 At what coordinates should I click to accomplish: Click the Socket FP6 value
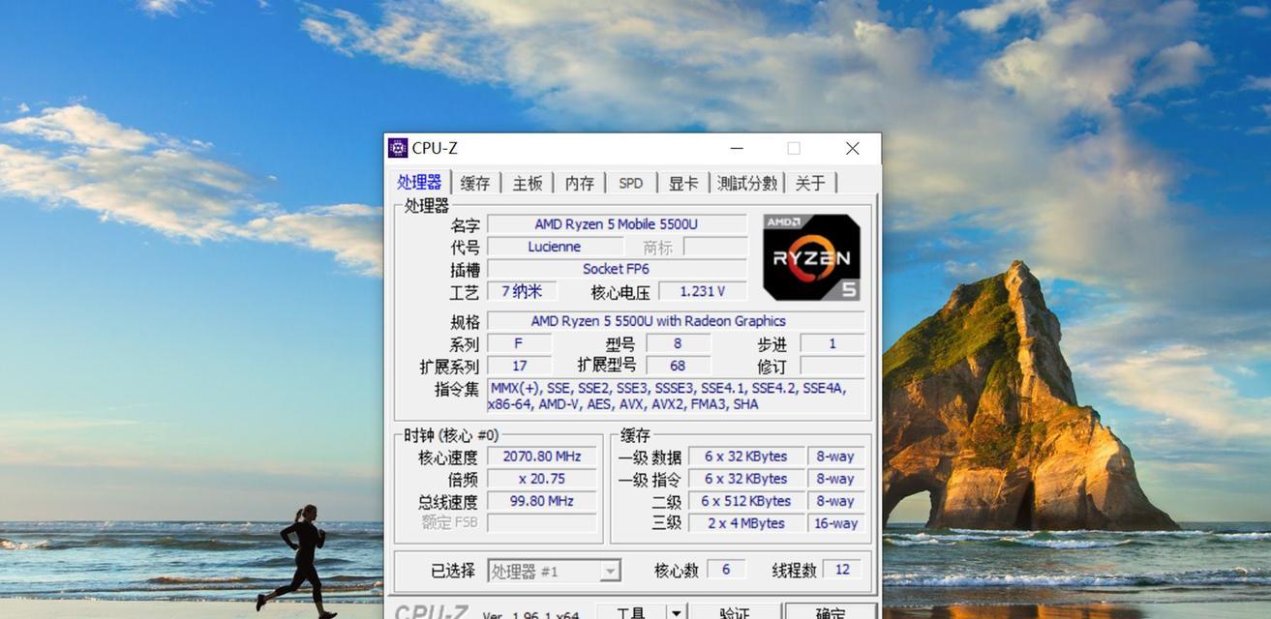point(616,269)
